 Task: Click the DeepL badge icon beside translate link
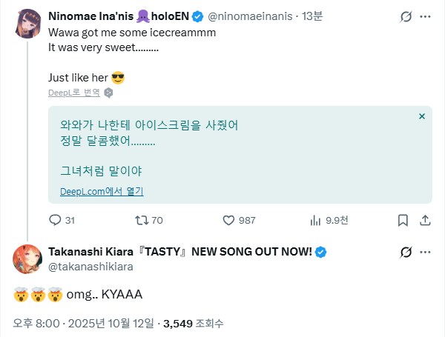pyautogui.click(x=108, y=93)
